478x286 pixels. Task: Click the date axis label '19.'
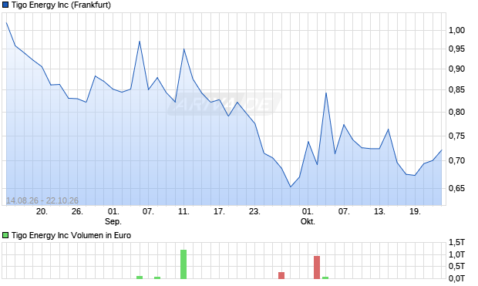[x=415, y=211]
